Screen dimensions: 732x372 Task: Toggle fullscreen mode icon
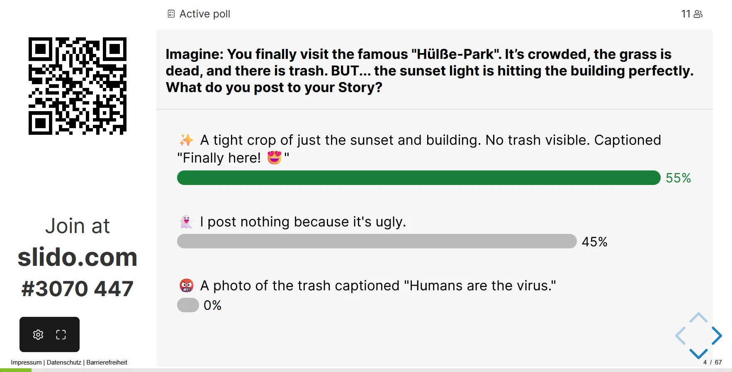61,335
